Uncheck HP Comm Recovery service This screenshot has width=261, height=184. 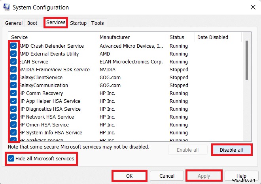pyautogui.click(x=13, y=93)
